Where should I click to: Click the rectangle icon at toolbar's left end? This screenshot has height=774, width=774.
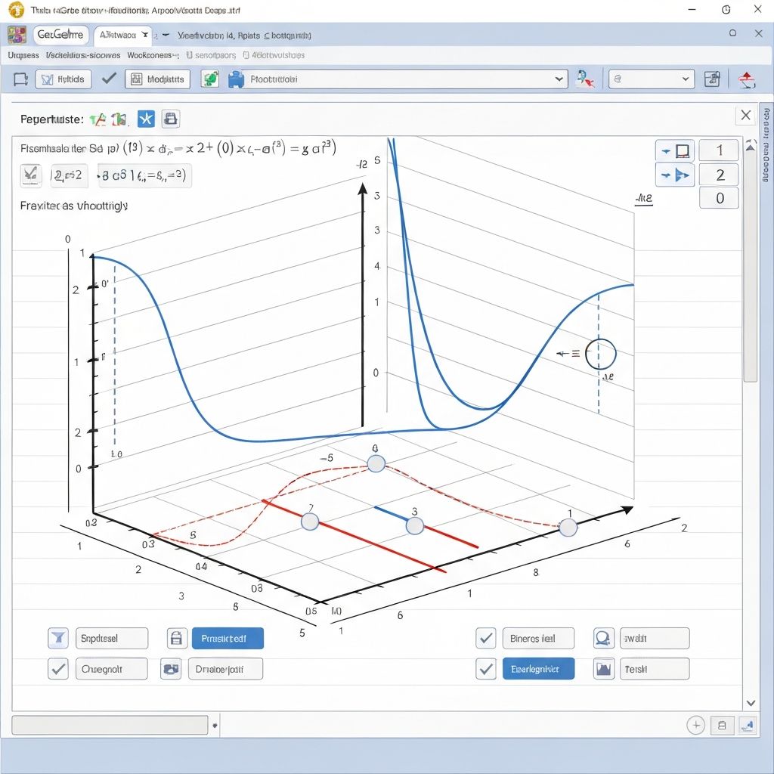click(21, 79)
